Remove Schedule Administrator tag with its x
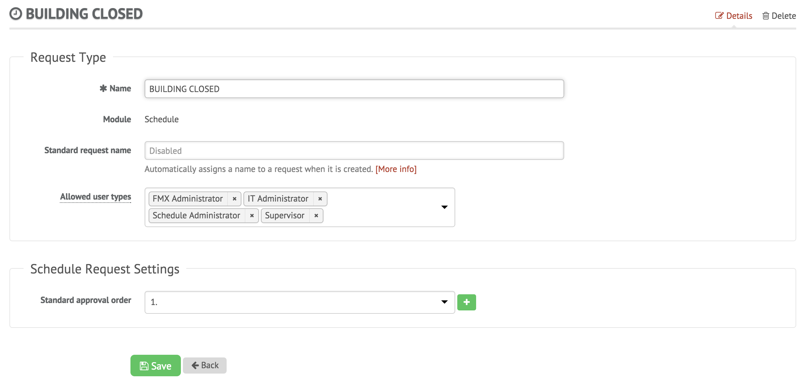Viewport: 811px width, 385px height. click(x=252, y=215)
